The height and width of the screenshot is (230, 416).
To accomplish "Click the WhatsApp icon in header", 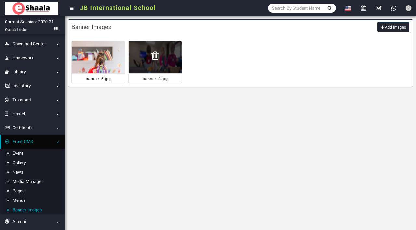I will pyautogui.click(x=394, y=8).
